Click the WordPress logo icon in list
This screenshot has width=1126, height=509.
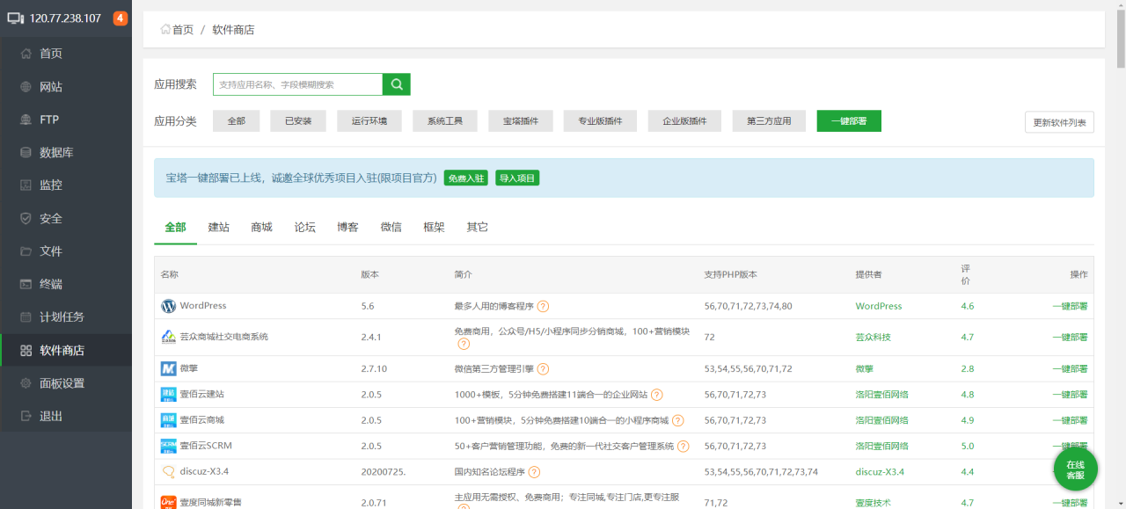pyautogui.click(x=168, y=306)
